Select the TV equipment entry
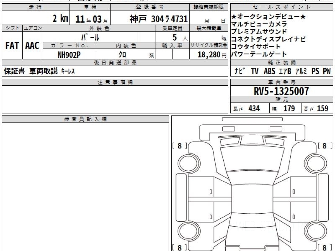 coord(255,71)
